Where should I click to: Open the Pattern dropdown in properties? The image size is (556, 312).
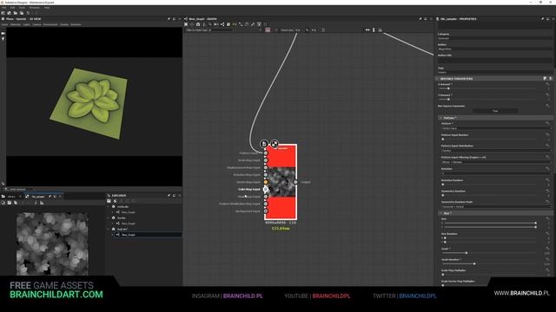tap(496, 128)
